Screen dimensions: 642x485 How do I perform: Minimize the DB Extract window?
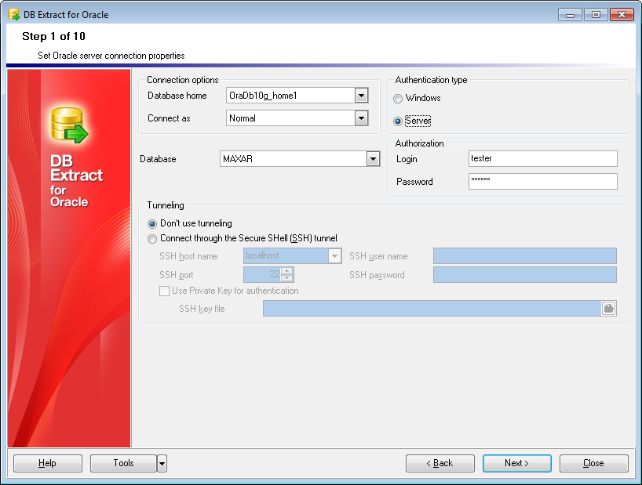tap(570, 15)
